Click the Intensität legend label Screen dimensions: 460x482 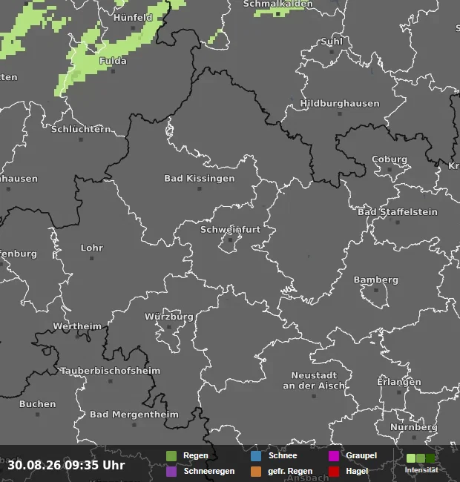pyautogui.click(x=421, y=470)
